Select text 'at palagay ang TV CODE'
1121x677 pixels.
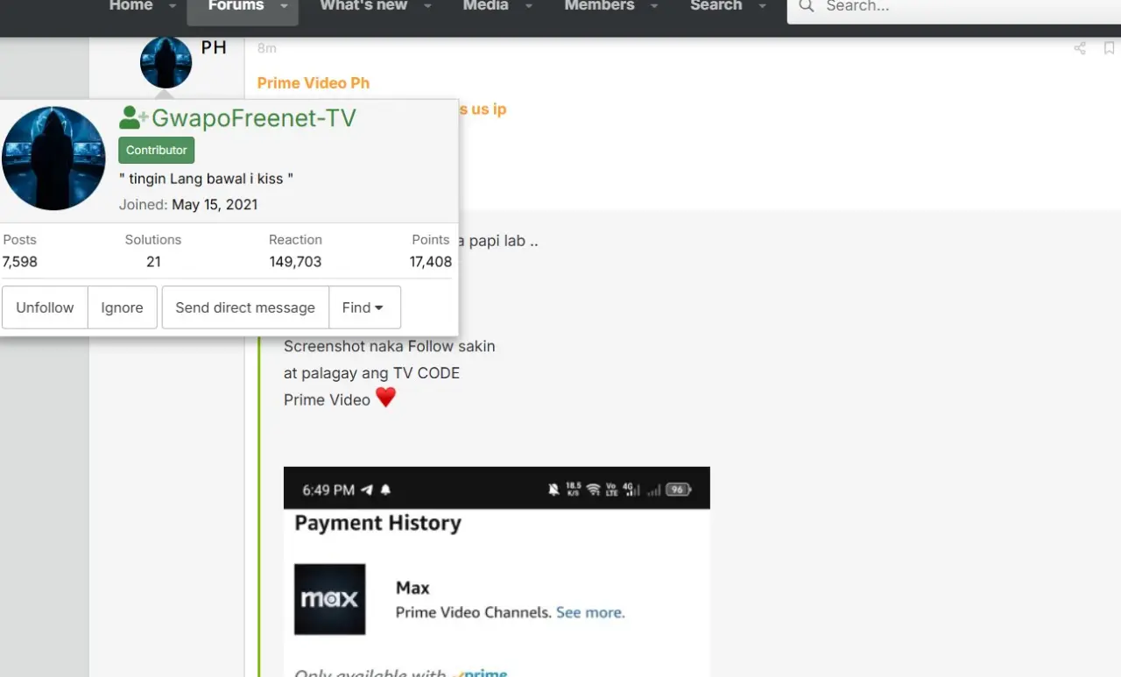(371, 373)
